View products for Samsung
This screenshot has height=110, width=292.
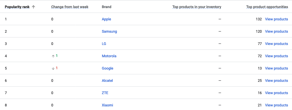[277, 31]
